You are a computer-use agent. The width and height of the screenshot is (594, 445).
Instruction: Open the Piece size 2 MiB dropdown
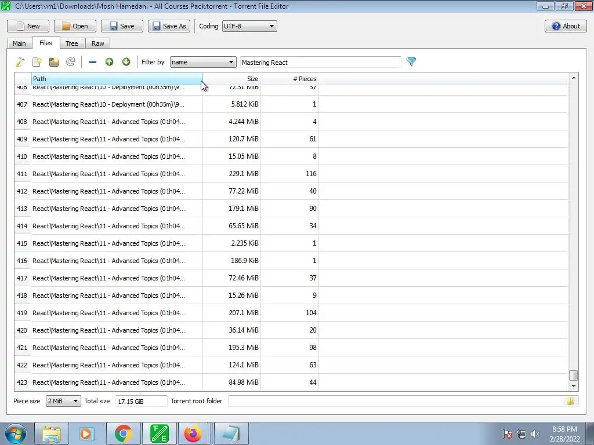pos(63,401)
